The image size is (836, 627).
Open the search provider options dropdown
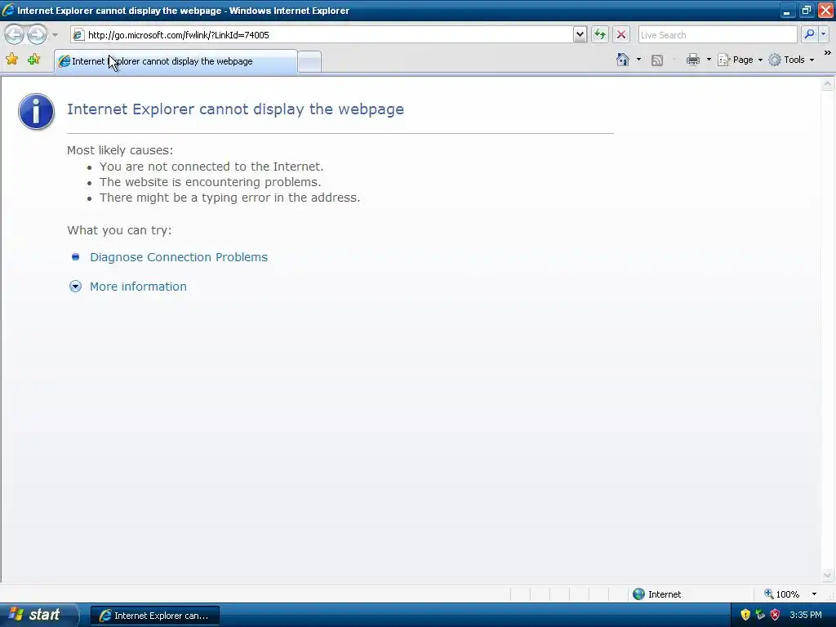[x=823, y=34]
